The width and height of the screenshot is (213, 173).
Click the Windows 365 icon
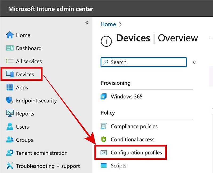click(x=104, y=97)
